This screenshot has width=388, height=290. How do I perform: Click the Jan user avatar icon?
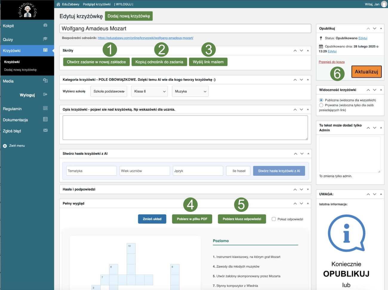[384, 4]
